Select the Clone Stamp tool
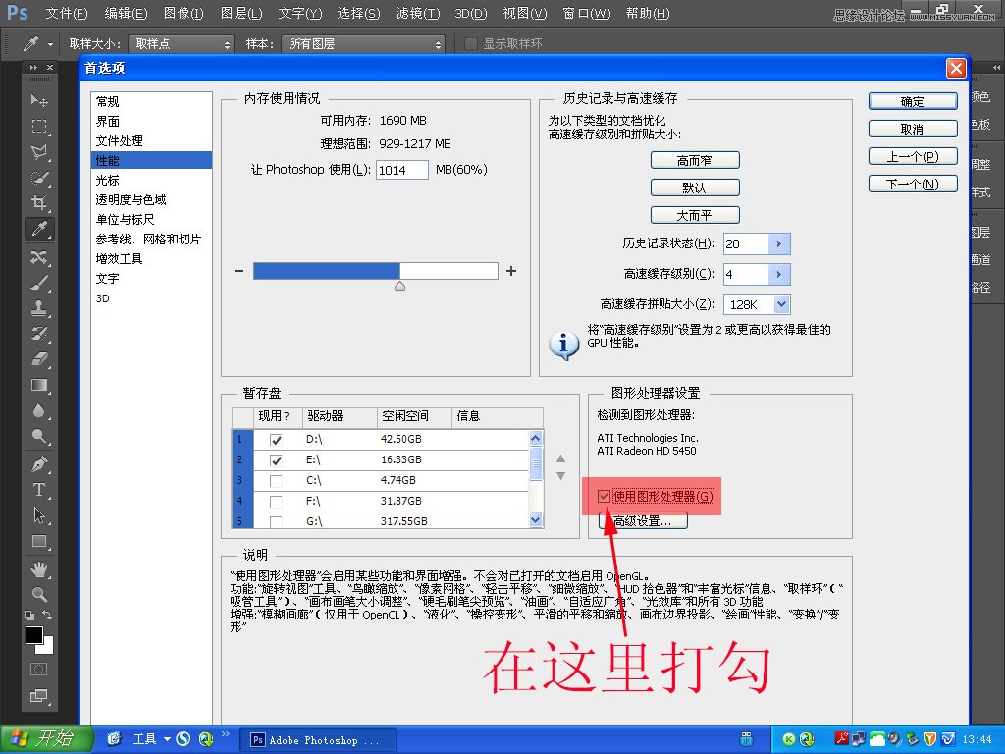 point(39,307)
